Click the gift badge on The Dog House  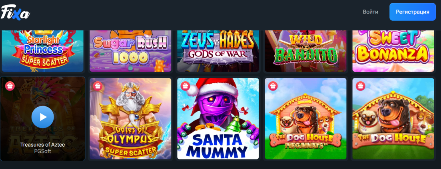click(361, 86)
